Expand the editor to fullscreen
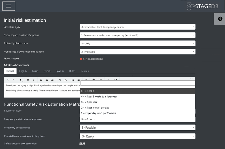 (191, 79)
